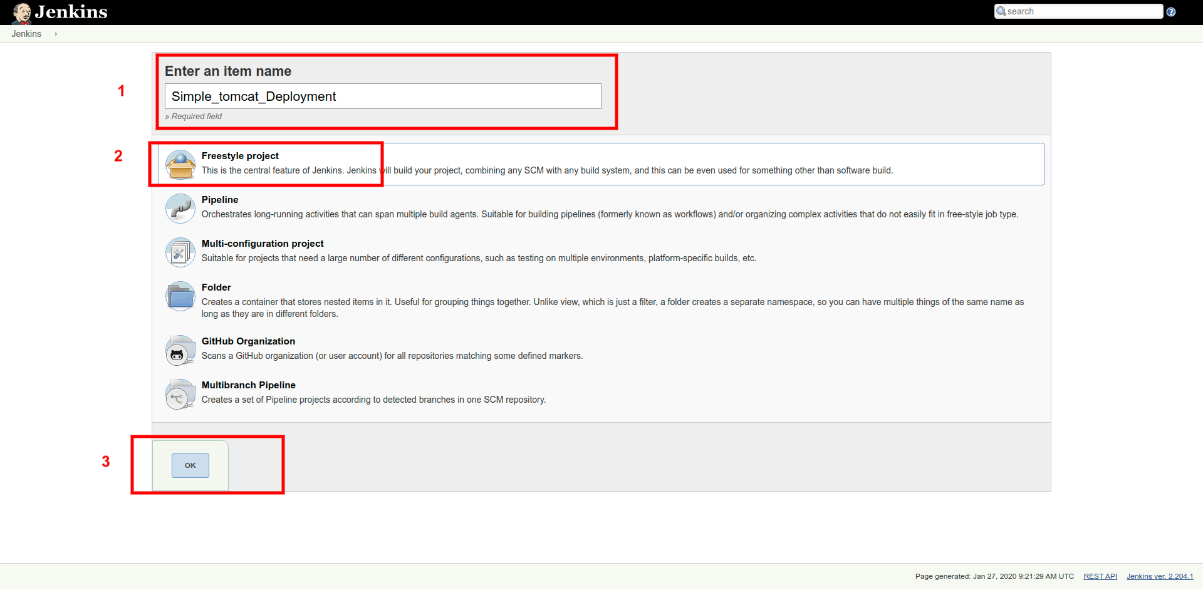Select the Multi-configuration project icon
1203x590 pixels.
pos(180,252)
